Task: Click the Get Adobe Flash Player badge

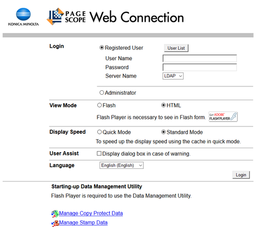Action: [223, 116]
